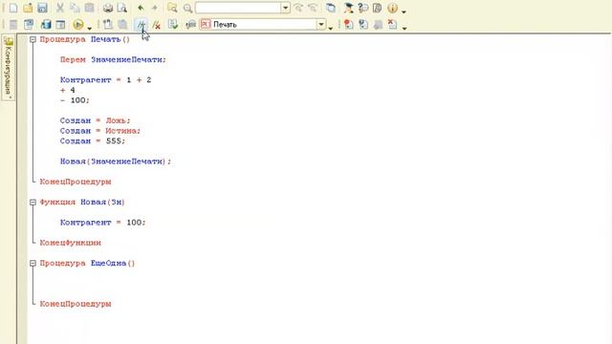Remove comment from lines icon with red x
Image resolution: width=612 pixels, height=344 pixels.
point(157,25)
